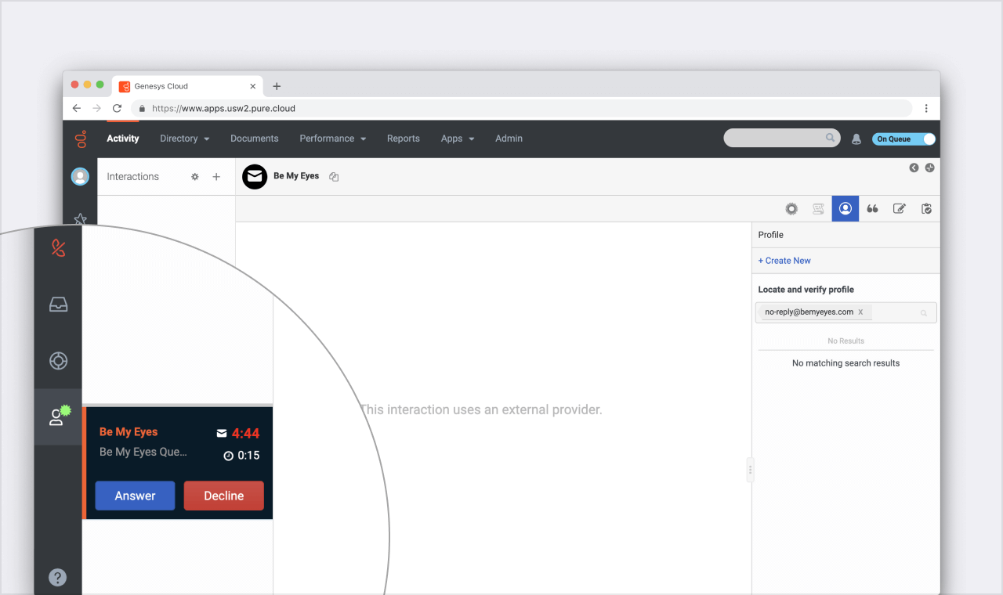Open the Activity menu item
Viewport: 1003px width, 595px height.
tap(123, 139)
